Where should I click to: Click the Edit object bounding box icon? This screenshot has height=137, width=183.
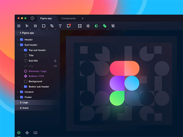pyautogui.click(x=80, y=26)
